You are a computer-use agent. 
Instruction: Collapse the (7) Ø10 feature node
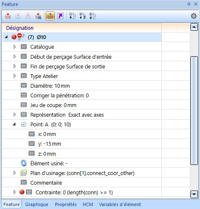pos(6,37)
